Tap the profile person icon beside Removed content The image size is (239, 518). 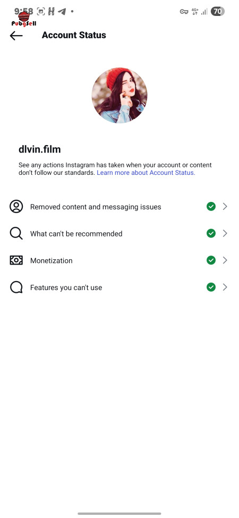[x=16, y=207]
